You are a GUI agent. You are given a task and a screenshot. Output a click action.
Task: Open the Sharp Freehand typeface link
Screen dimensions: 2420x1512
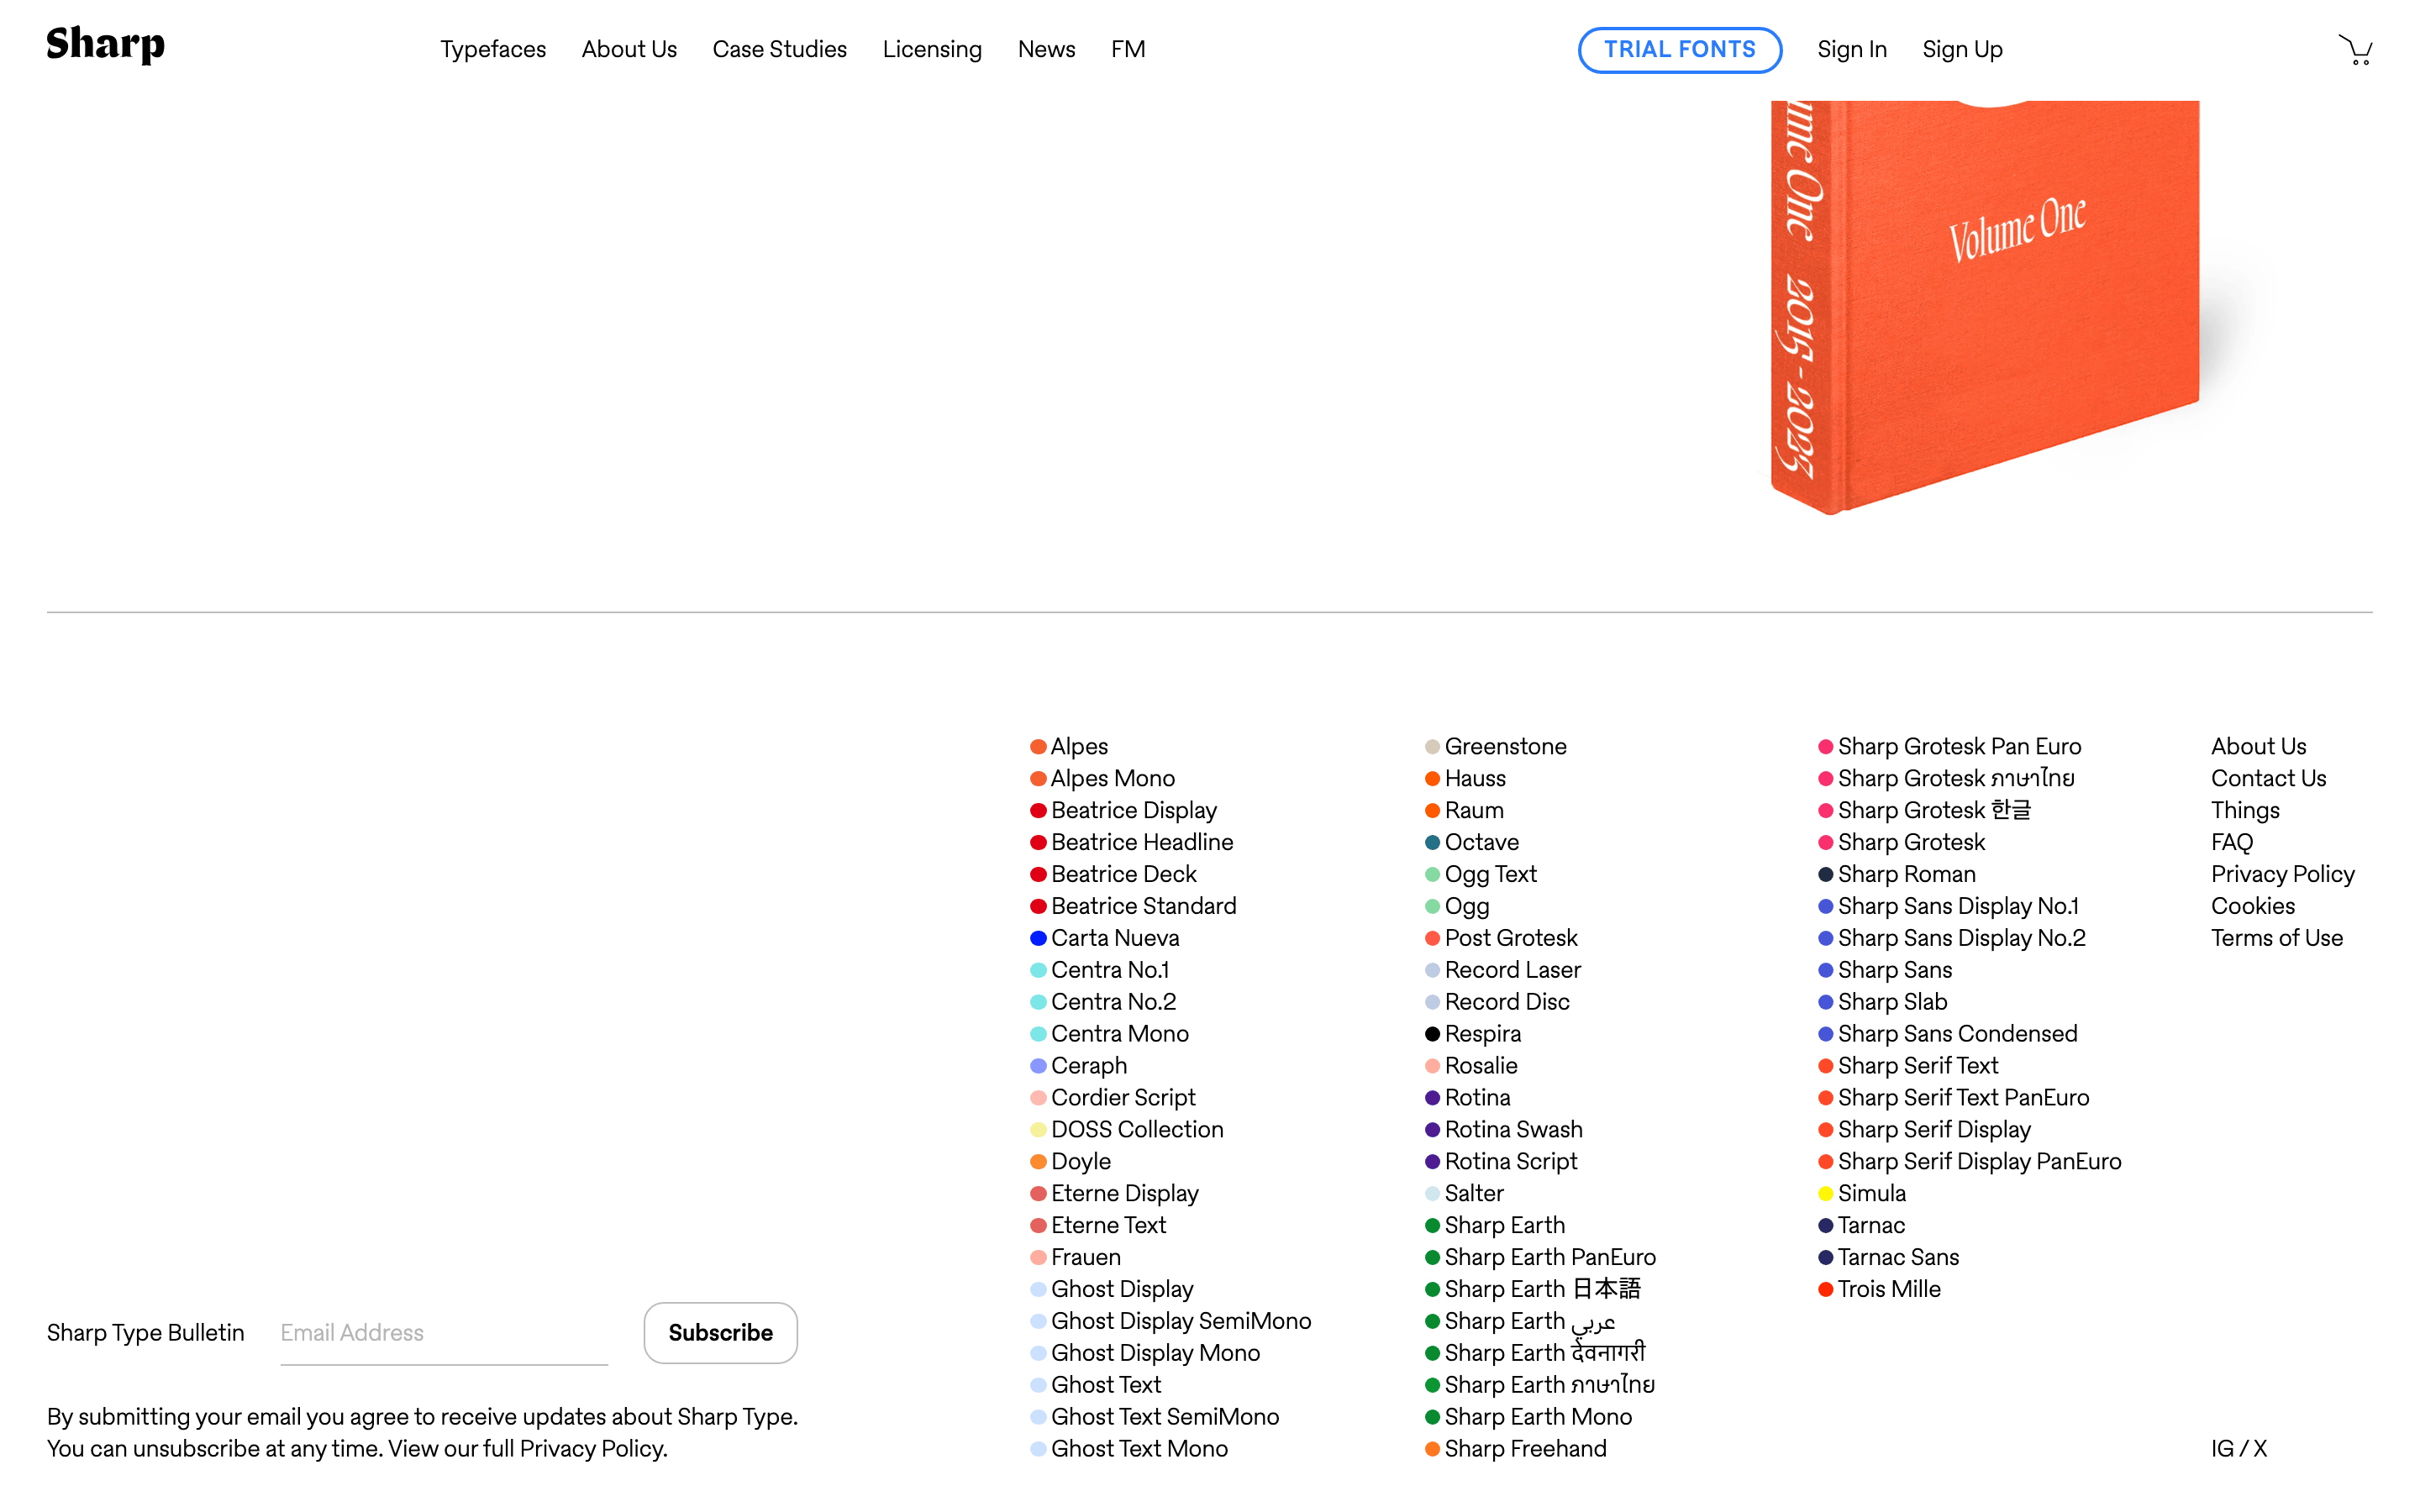(x=1525, y=1448)
